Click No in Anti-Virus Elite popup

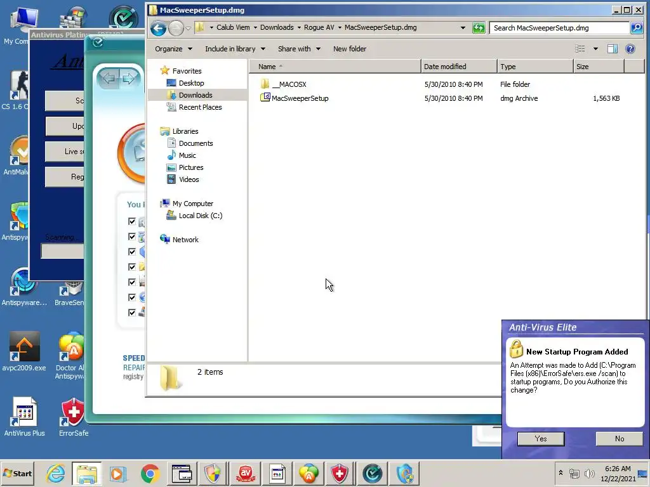[620, 439]
